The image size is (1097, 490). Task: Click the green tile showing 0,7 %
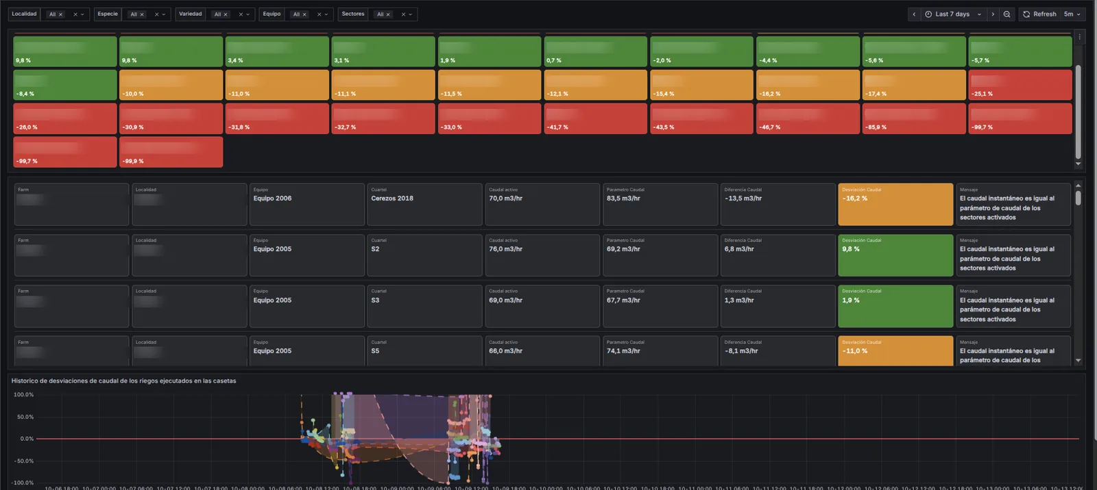(x=596, y=51)
